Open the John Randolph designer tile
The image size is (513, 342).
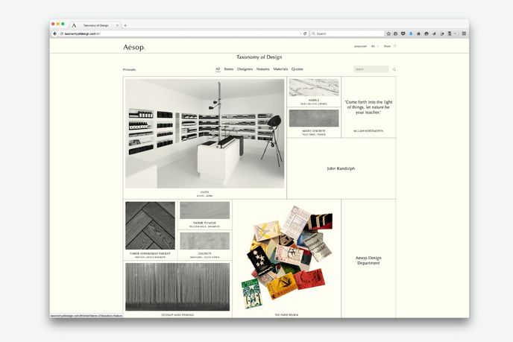[342, 168]
